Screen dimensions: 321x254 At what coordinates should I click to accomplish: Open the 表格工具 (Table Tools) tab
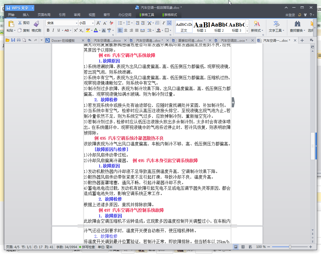[147, 15]
